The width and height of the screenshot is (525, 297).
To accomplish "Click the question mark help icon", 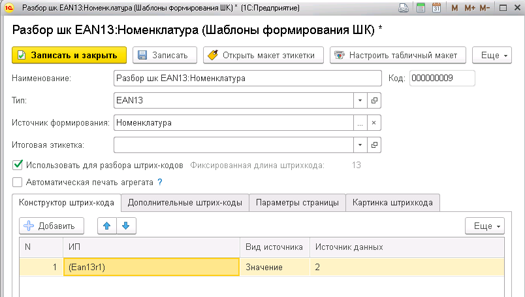I will (x=160, y=183).
